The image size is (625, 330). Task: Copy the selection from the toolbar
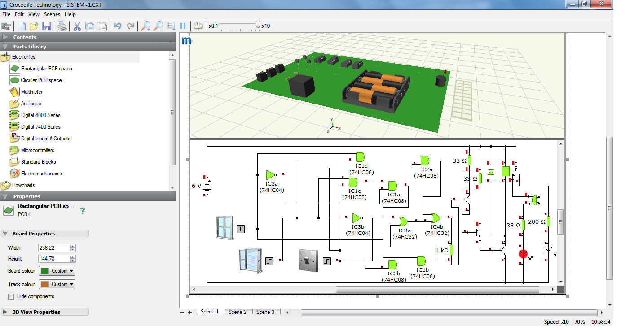click(90, 26)
